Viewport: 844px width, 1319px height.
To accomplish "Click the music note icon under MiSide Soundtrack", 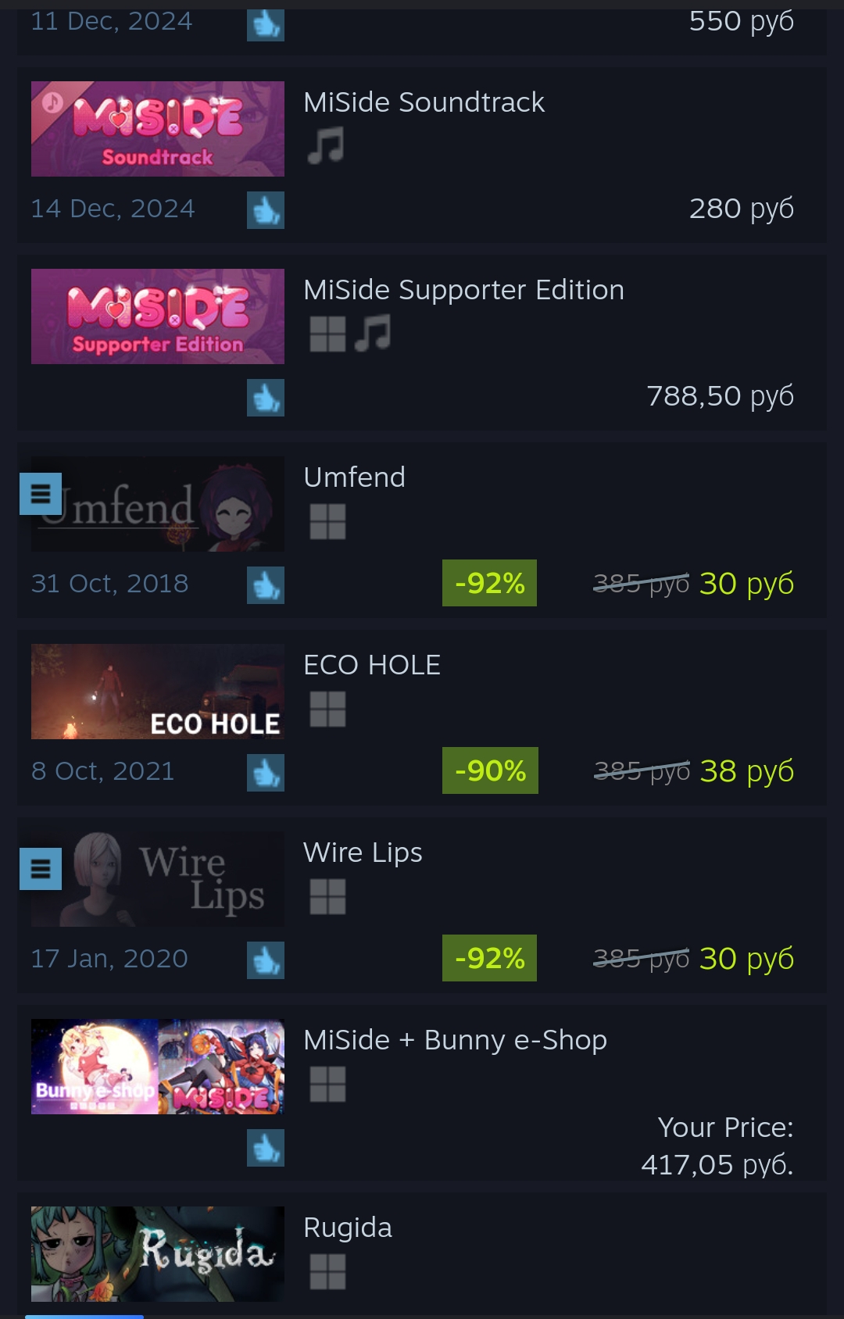I will [x=327, y=146].
